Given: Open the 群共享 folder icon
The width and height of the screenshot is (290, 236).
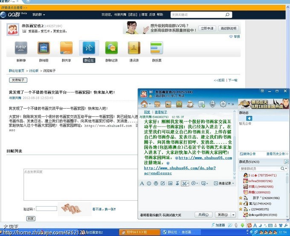Looking at the screenshot, I should pos(66,48).
